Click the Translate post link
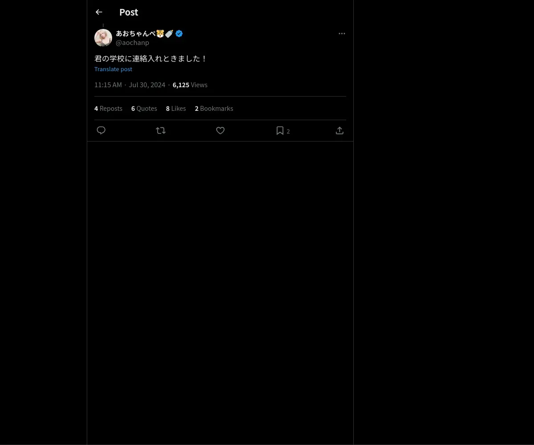This screenshot has height=445, width=534. coord(113,69)
